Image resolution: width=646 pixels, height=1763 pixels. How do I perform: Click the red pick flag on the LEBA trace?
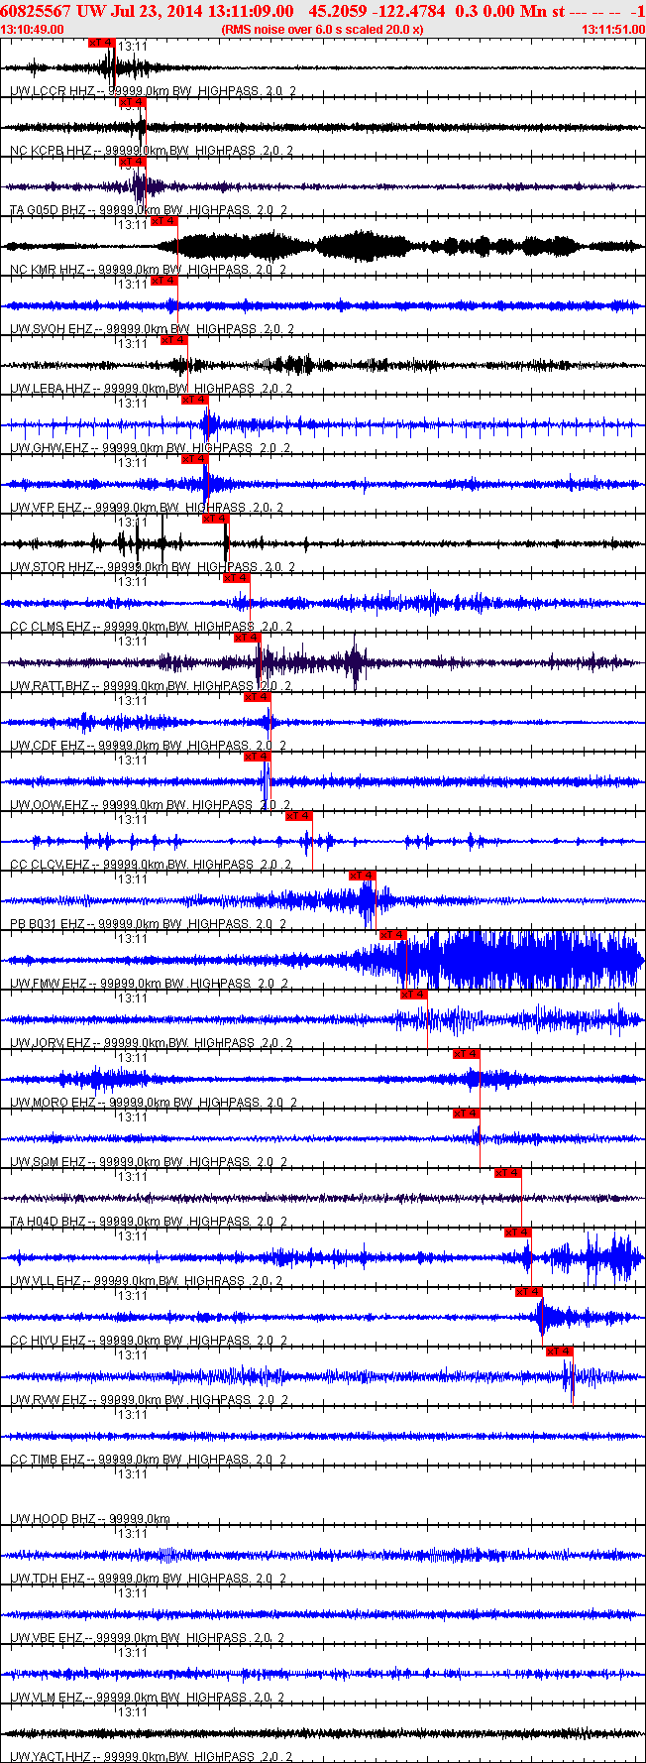coord(173,340)
